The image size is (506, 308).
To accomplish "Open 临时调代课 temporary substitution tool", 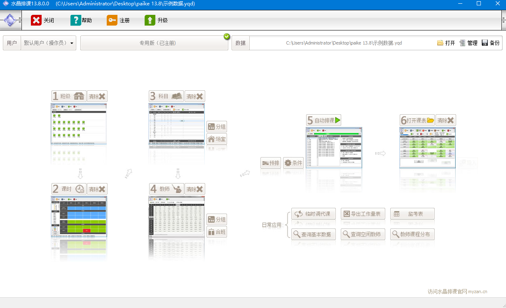I will pos(313,214).
